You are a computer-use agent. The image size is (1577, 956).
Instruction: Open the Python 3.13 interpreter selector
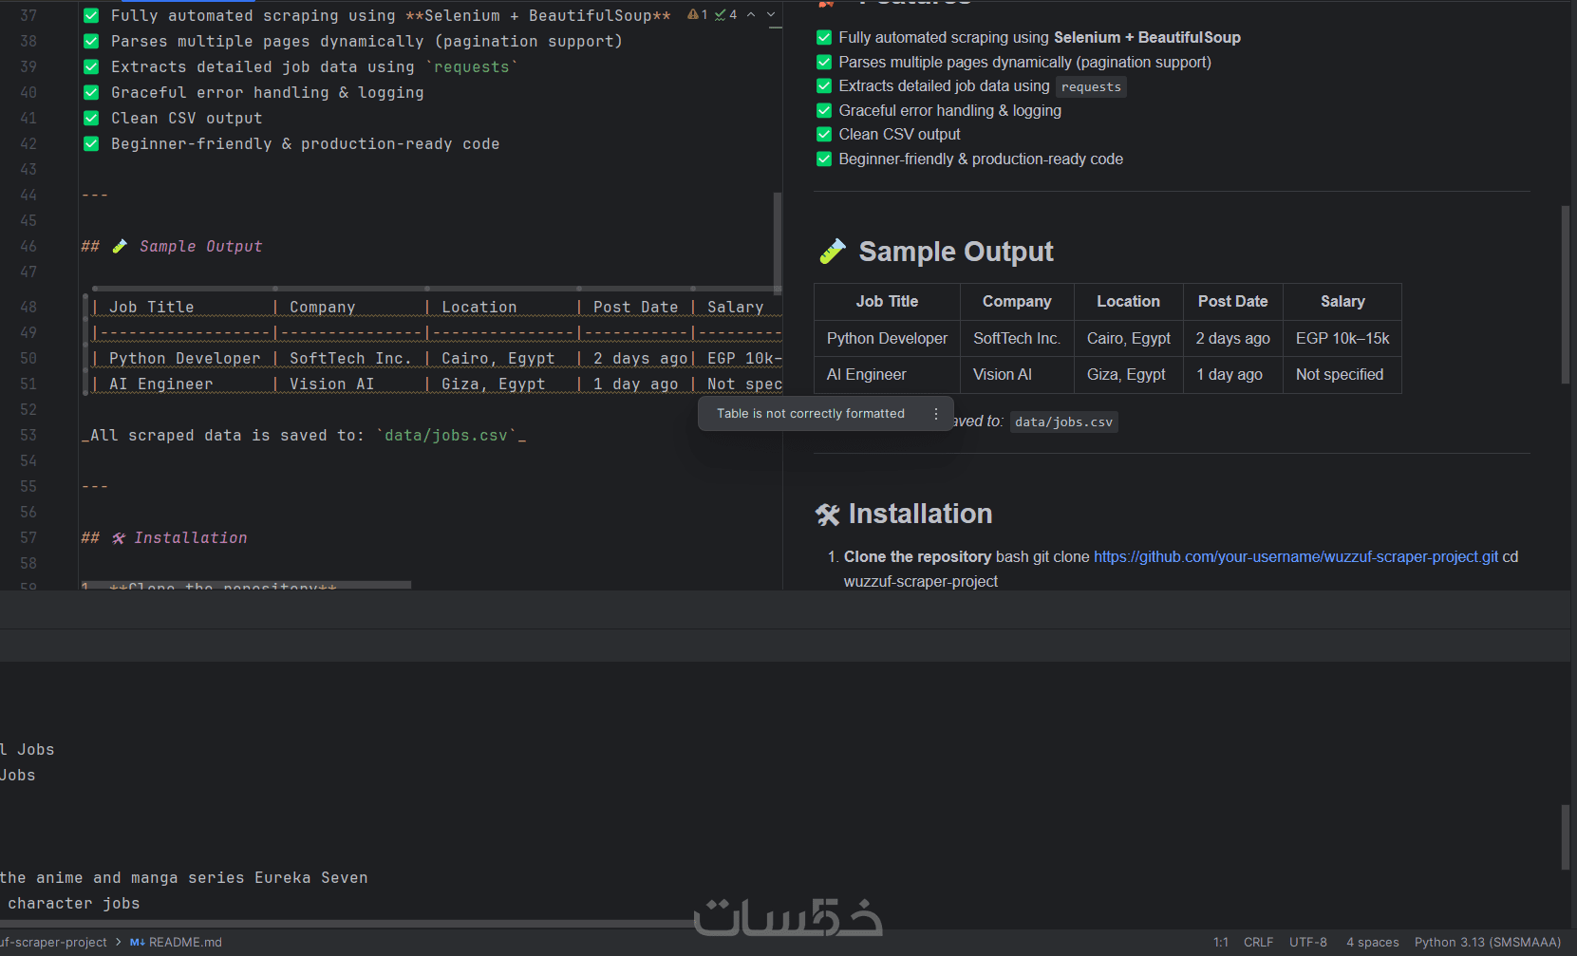click(x=1488, y=943)
